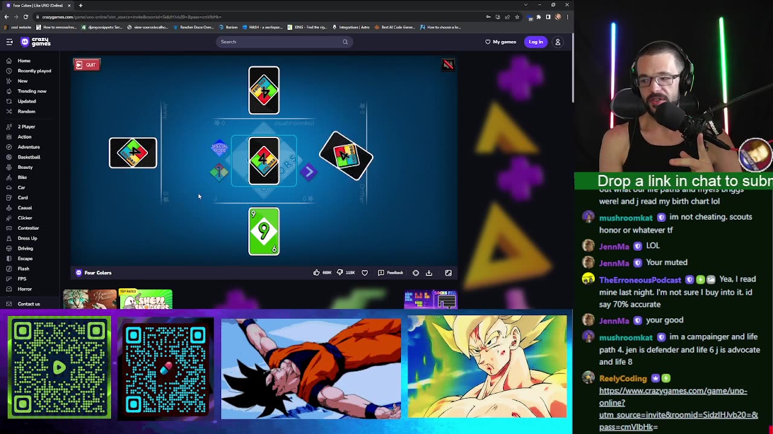Toggle fullscreen for the game

[448, 272]
